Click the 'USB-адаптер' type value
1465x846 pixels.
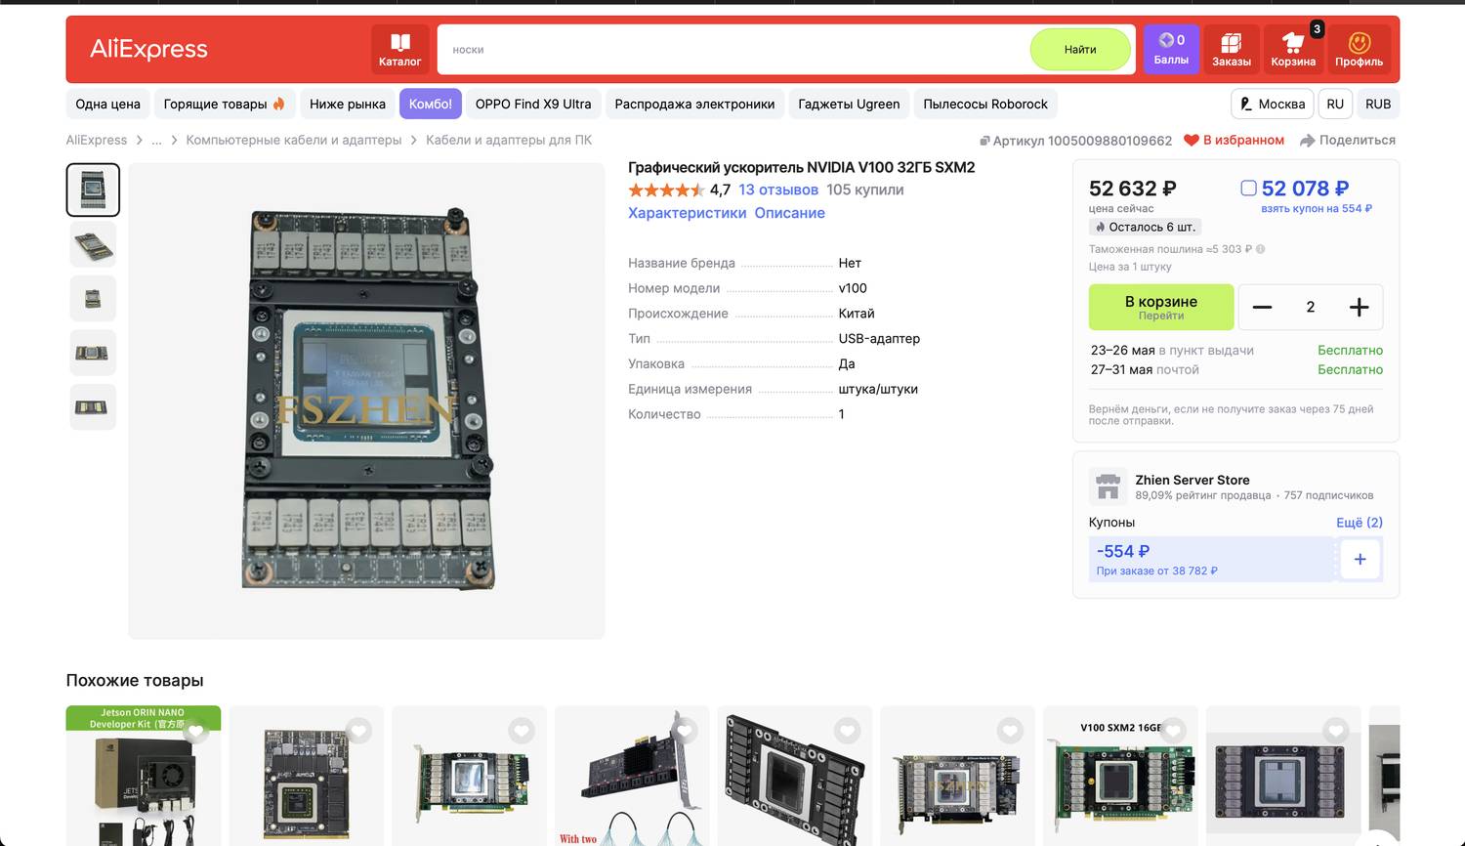(x=879, y=338)
